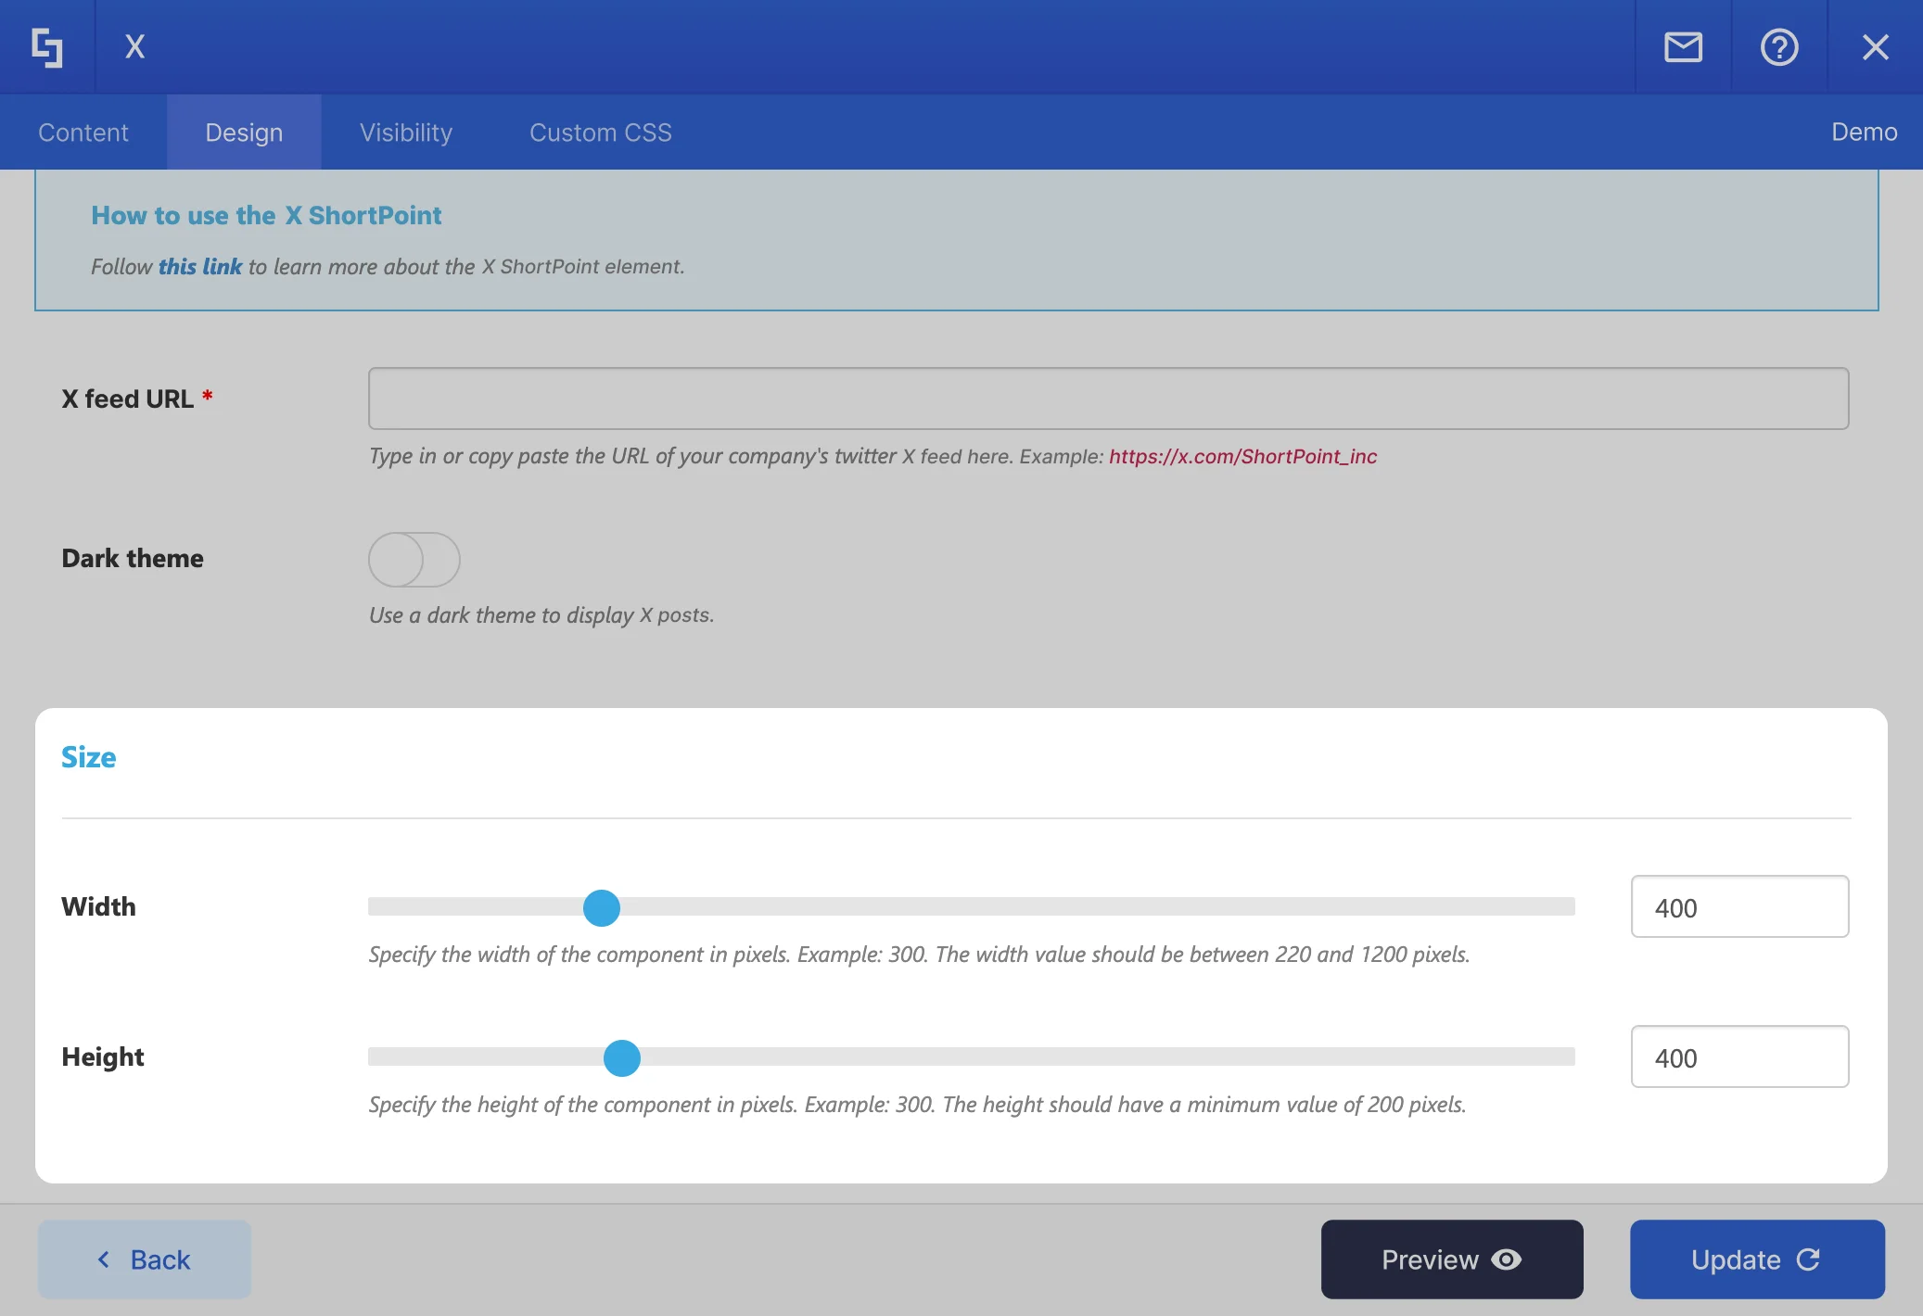Focus the X feed URL field

click(1108, 399)
